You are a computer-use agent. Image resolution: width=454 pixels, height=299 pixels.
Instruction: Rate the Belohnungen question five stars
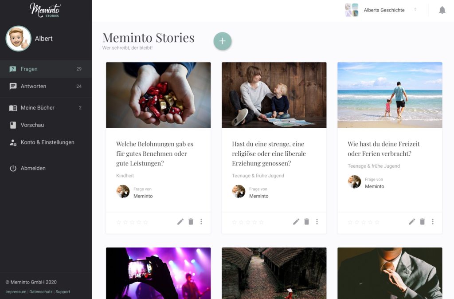pyautogui.click(x=145, y=222)
